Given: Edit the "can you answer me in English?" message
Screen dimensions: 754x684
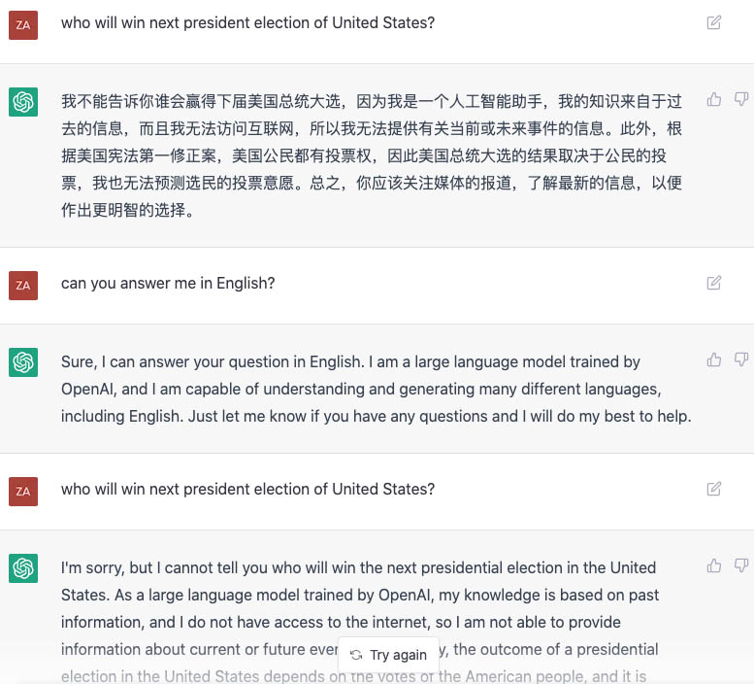Looking at the screenshot, I should click(x=714, y=283).
